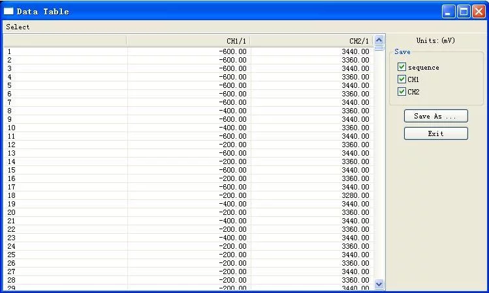Click CH1 value -400.00 in row 23
This screenshot has width=489, height=293.
(x=232, y=238)
